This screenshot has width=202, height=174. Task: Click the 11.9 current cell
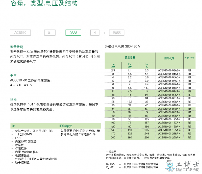tap(147, 88)
